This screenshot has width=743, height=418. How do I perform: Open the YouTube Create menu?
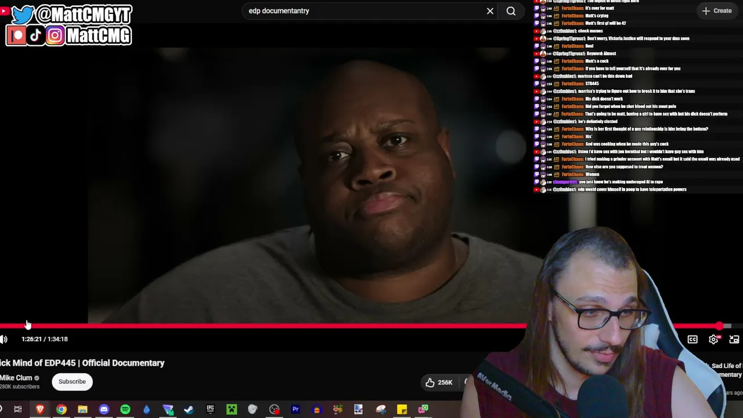tap(717, 10)
